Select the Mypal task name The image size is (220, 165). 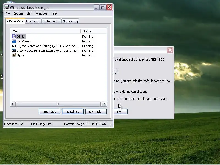pos(20,55)
